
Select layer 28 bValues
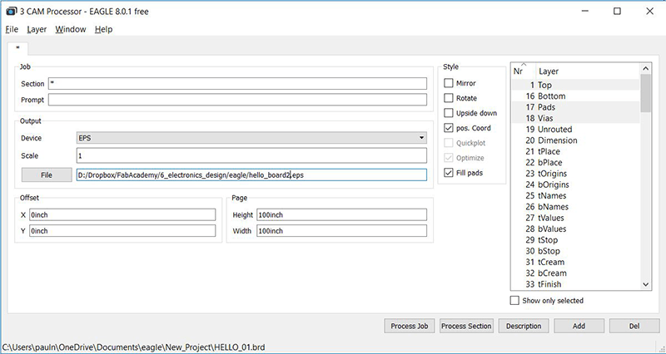(x=576, y=229)
